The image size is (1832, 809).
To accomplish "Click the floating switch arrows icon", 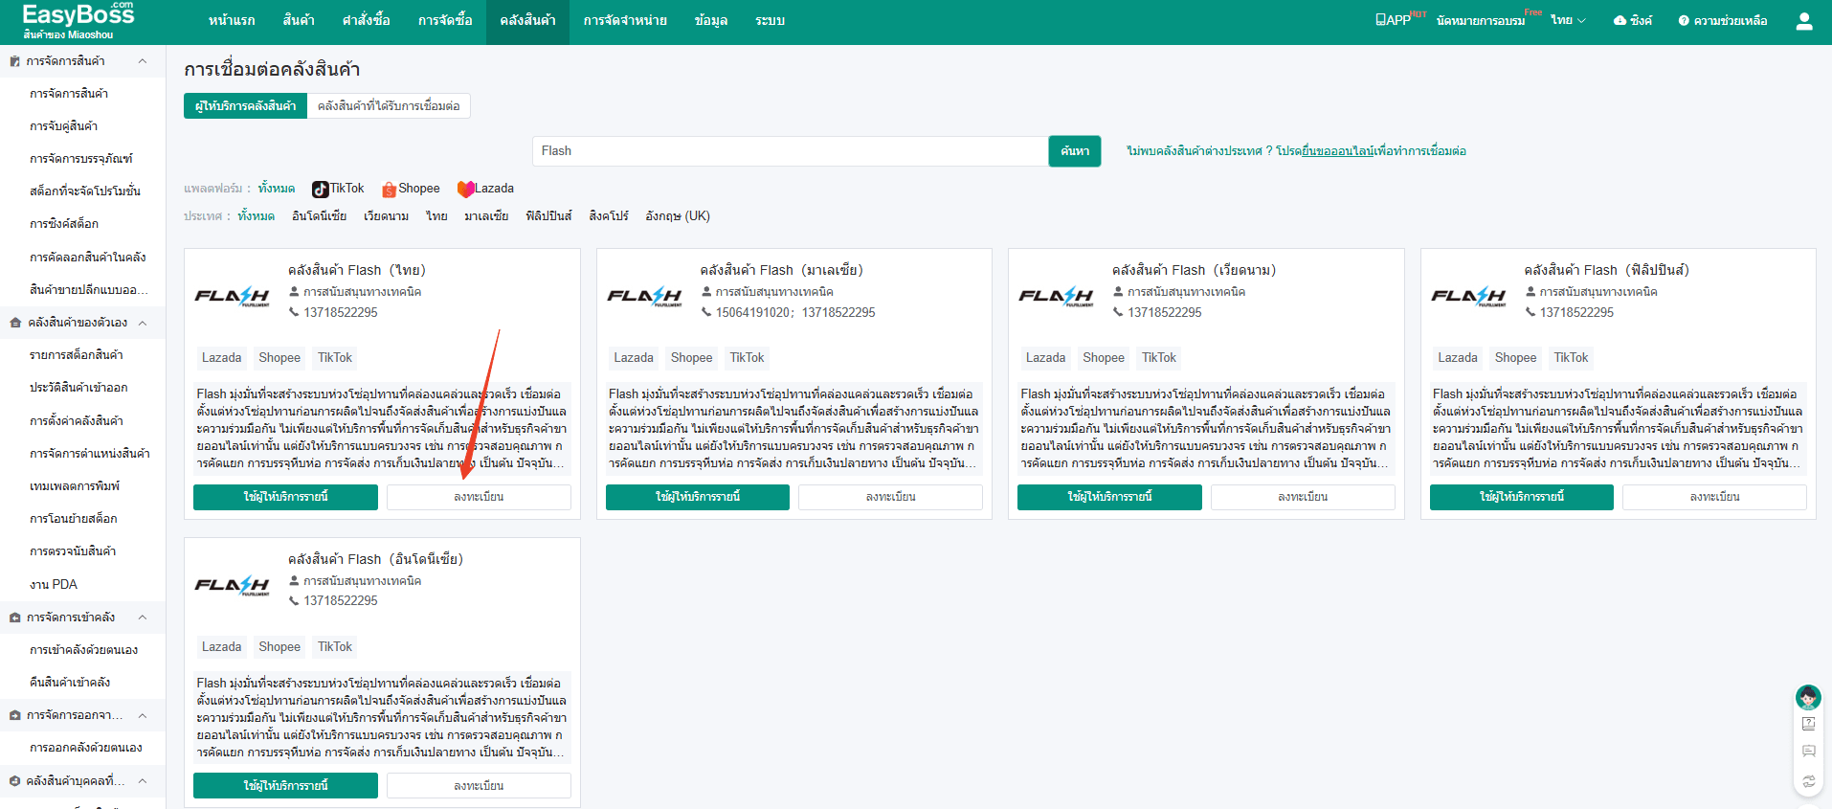I will 1808,781.
